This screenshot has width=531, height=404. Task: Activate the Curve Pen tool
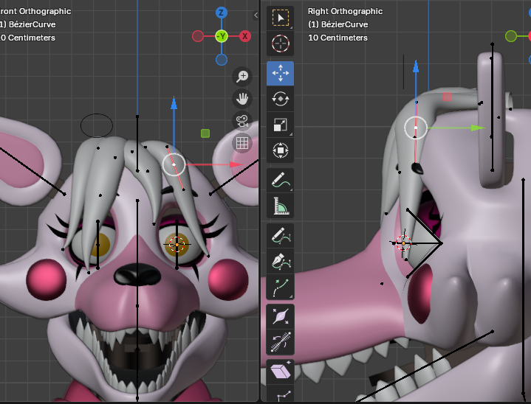click(x=281, y=261)
